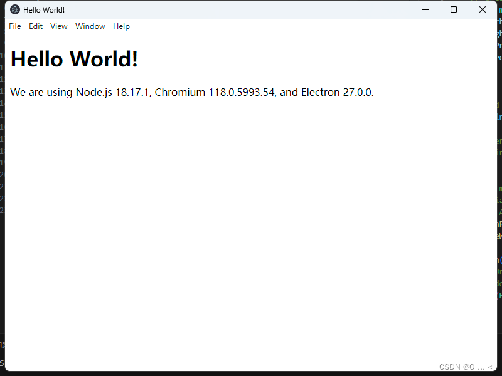Open the File menu
This screenshot has height=376, width=502.
[x=14, y=26]
